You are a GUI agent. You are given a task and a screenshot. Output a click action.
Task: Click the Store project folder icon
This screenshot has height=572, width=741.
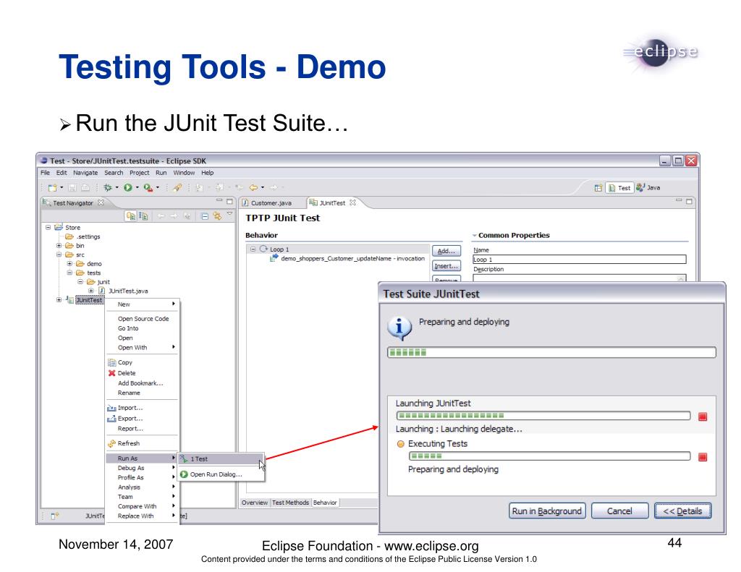point(59,227)
